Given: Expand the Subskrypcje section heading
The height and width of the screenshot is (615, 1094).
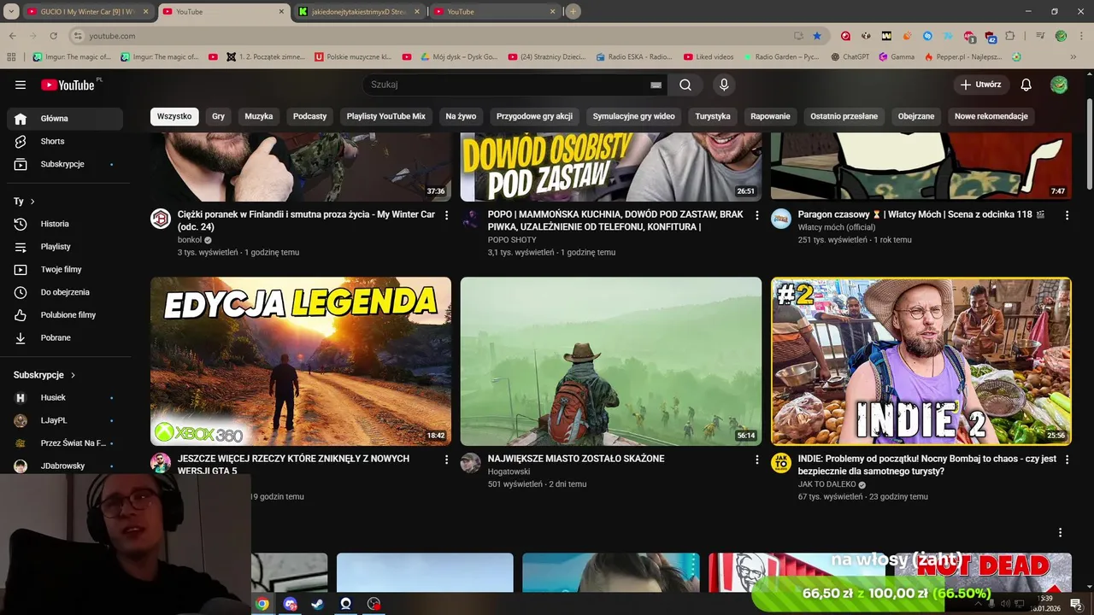Looking at the screenshot, I should click(44, 375).
